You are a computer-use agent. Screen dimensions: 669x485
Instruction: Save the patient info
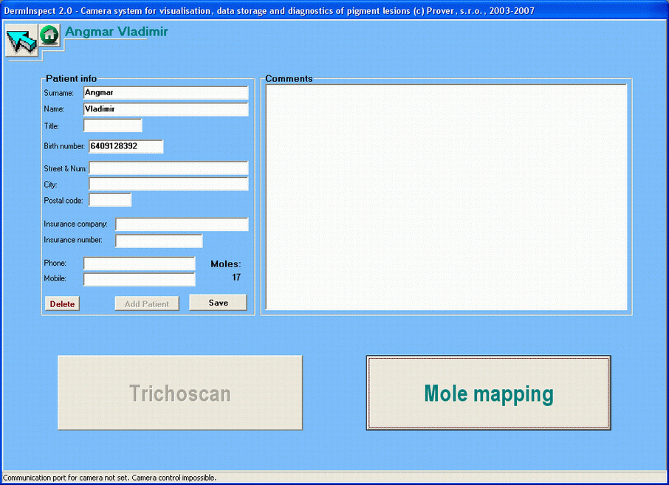(x=218, y=303)
